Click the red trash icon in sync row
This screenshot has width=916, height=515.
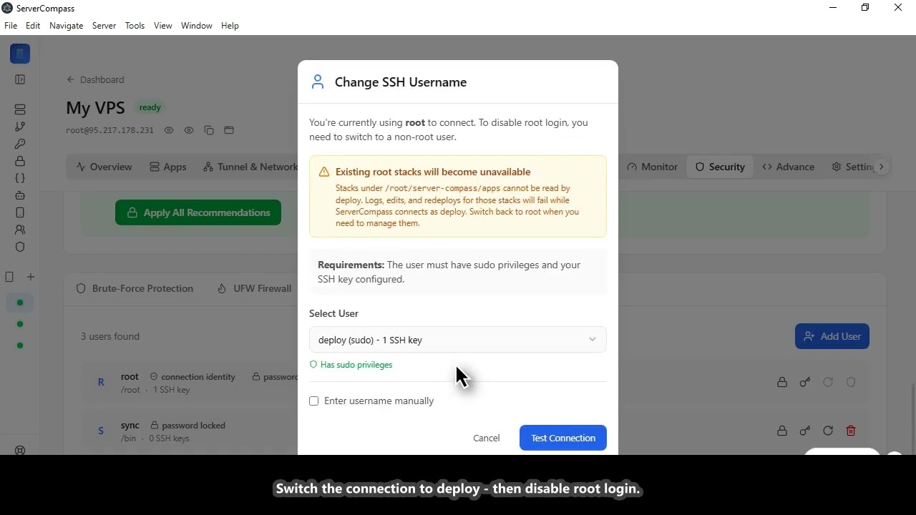coord(851,431)
